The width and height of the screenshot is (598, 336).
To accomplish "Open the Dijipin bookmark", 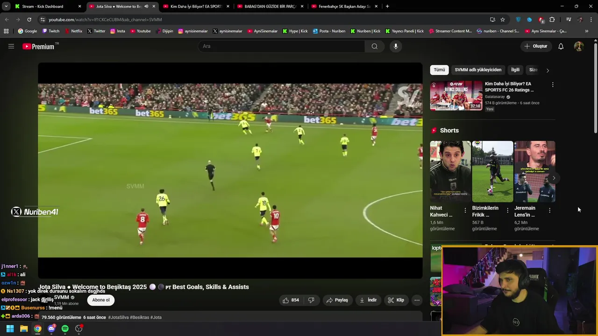I will pyautogui.click(x=164, y=31).
